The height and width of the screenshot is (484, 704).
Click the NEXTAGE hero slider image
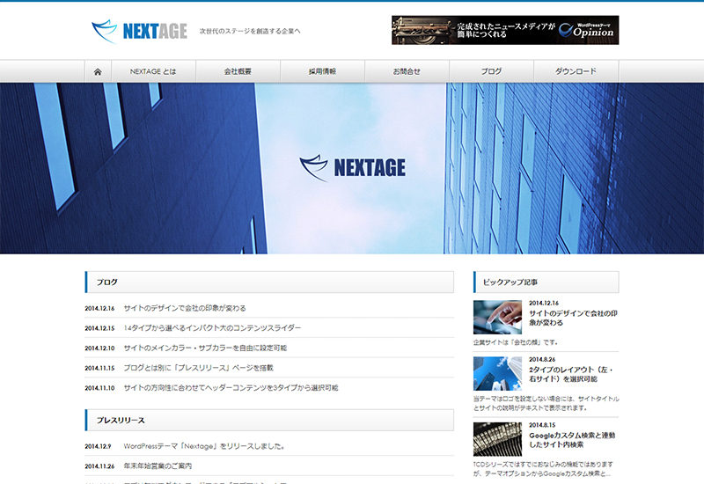(x=352, y=168)
